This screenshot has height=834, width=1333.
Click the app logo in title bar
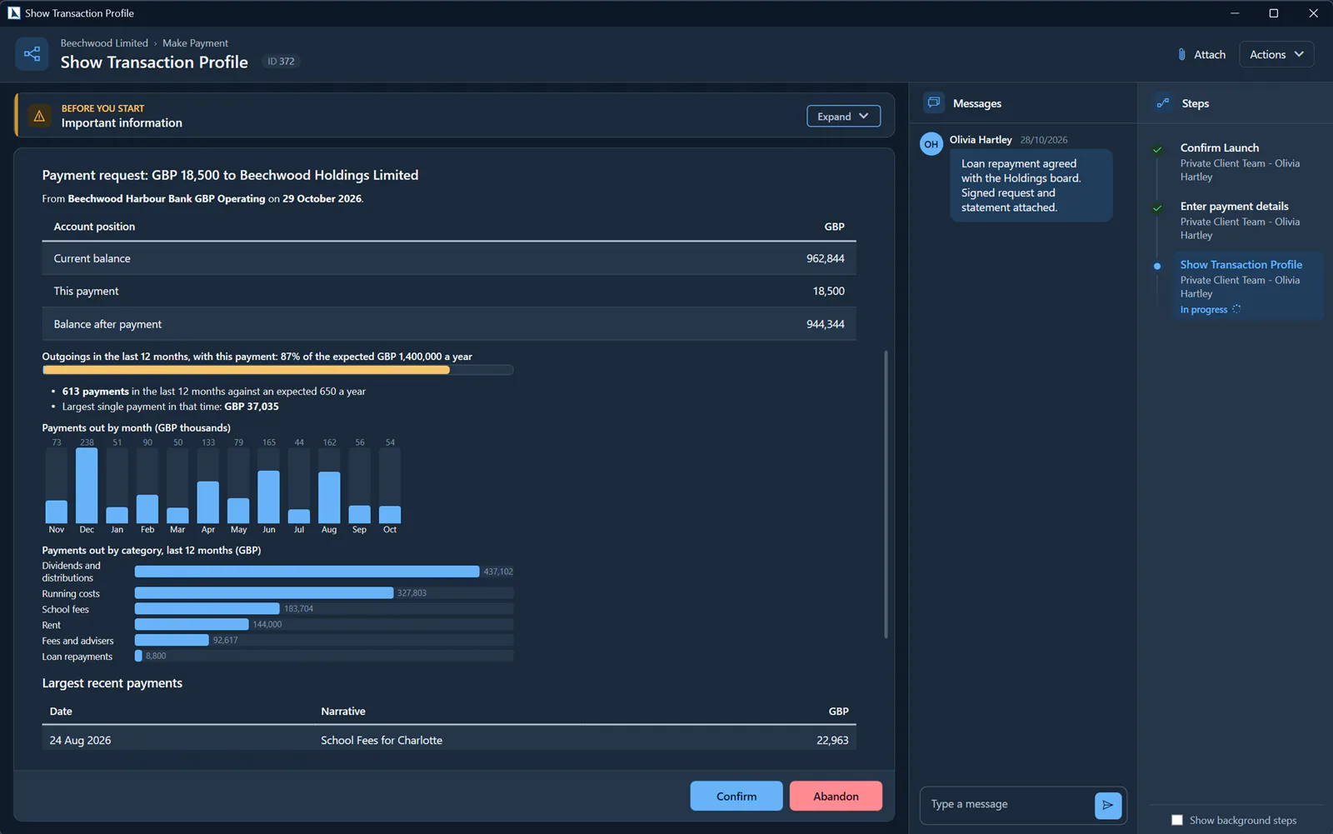click(x=13, y=12)
